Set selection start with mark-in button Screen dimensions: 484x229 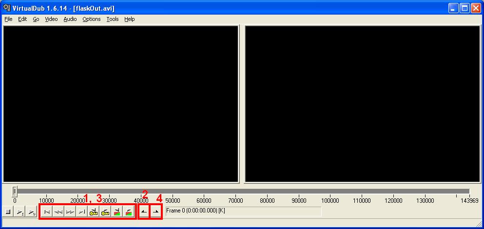click(x=144, y=212)
